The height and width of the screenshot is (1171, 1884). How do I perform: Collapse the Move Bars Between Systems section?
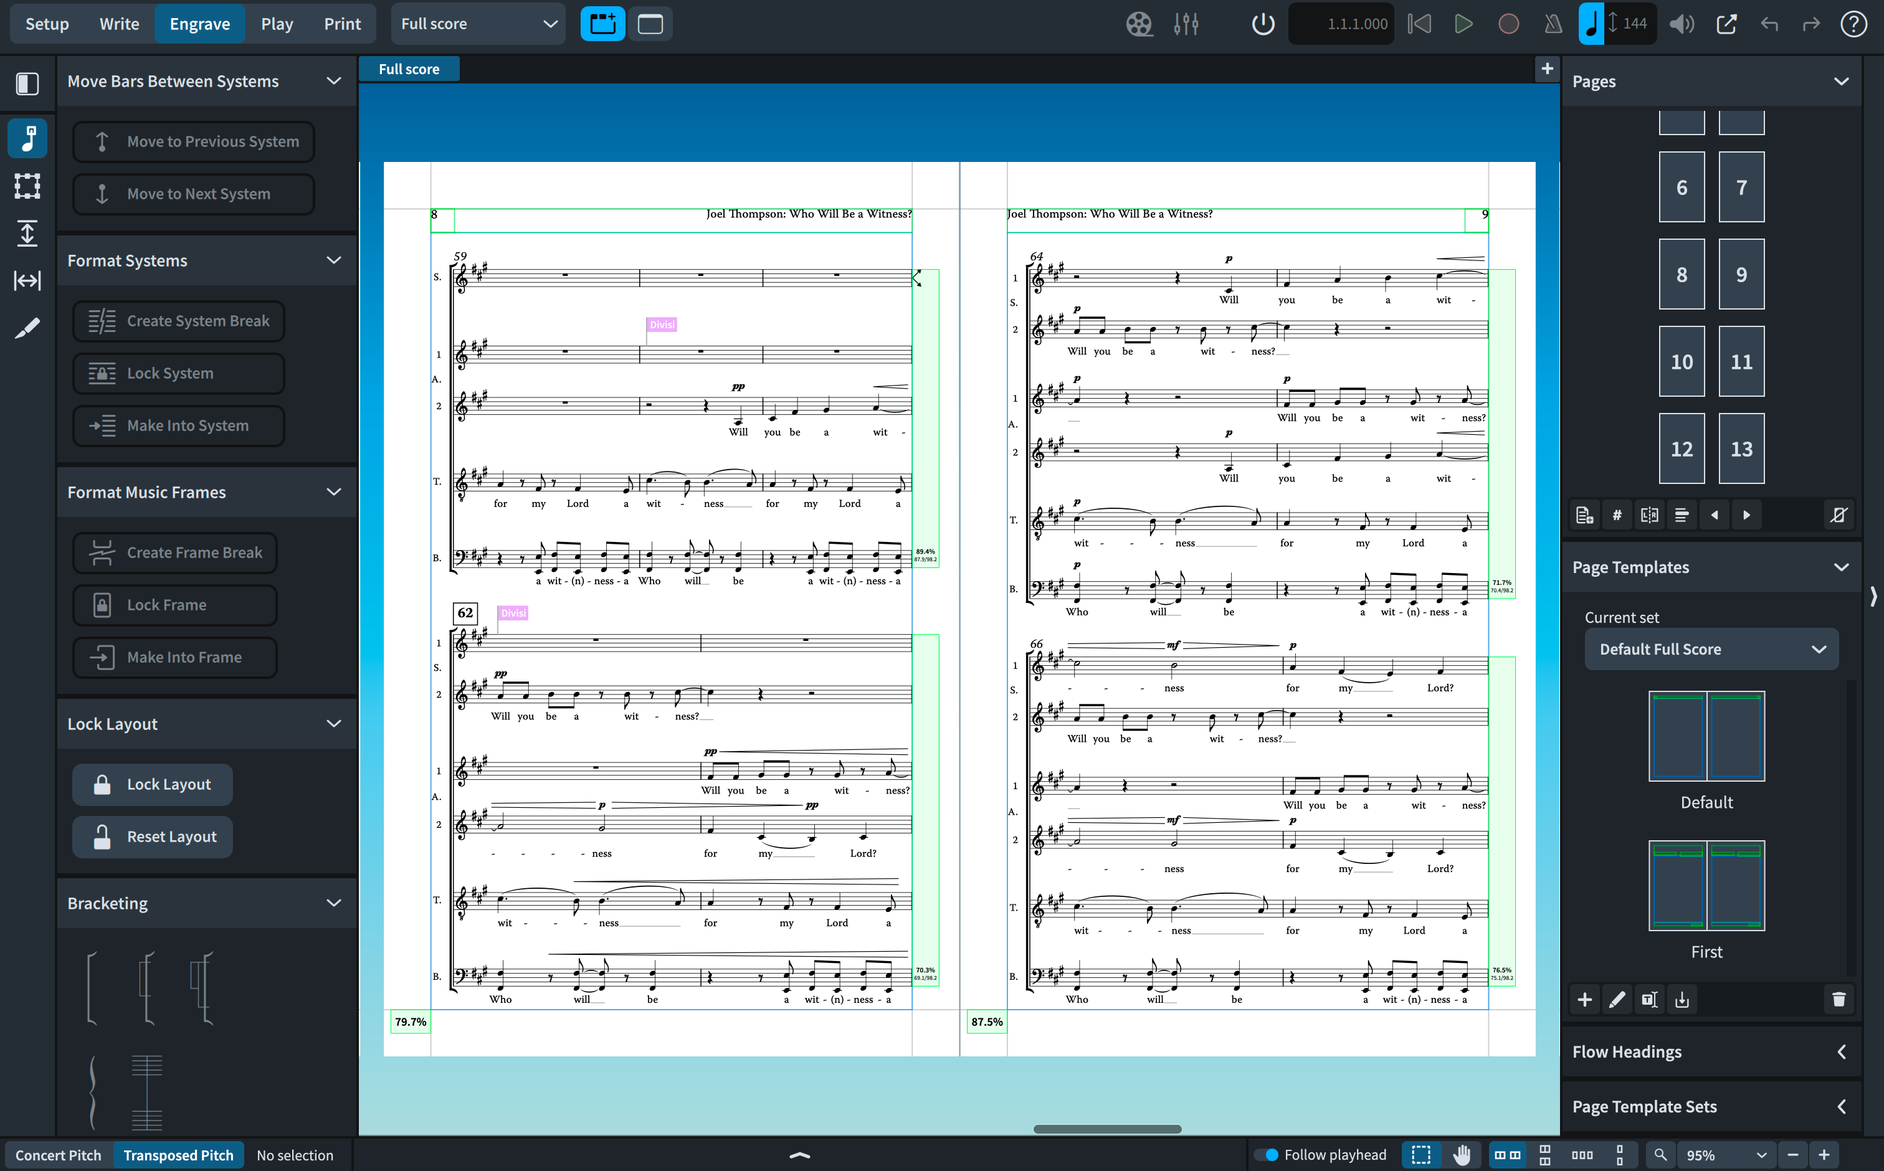334,82
